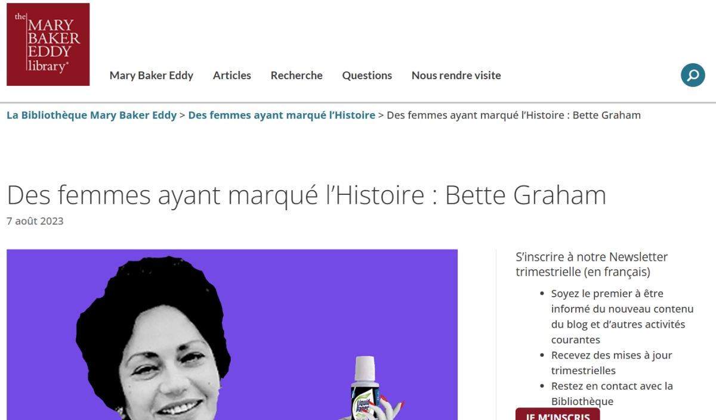Click the 7 août 2023 date text
The height and width of the screenshot is (420, 716).
pos(35,221)
